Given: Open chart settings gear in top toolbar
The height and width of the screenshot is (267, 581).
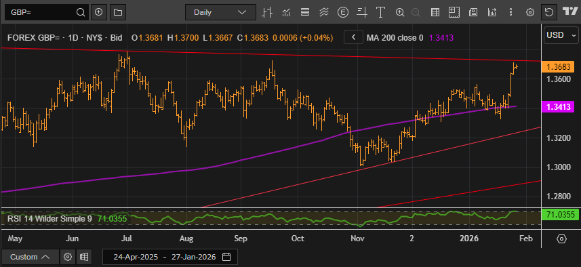Looking at the screenshot, I should (530, 12).
